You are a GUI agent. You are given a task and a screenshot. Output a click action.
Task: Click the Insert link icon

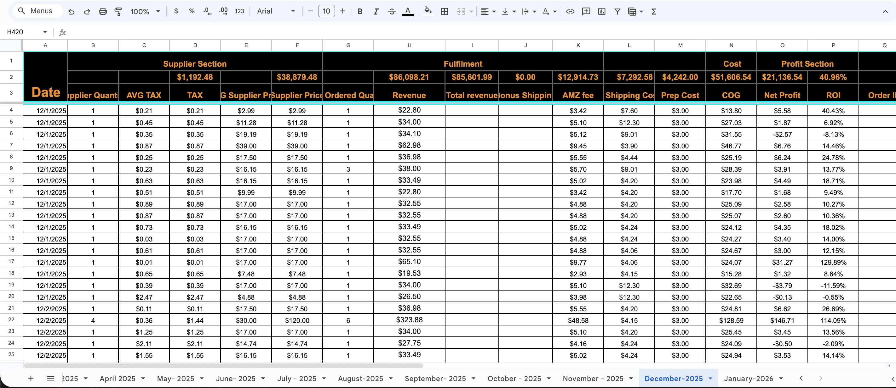[570, 11]
